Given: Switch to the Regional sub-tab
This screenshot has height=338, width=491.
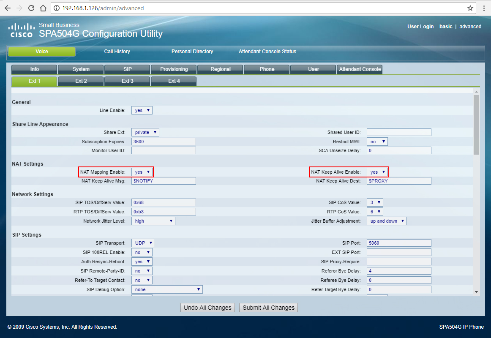Looking at the screenshot, I should pos(221,69).
